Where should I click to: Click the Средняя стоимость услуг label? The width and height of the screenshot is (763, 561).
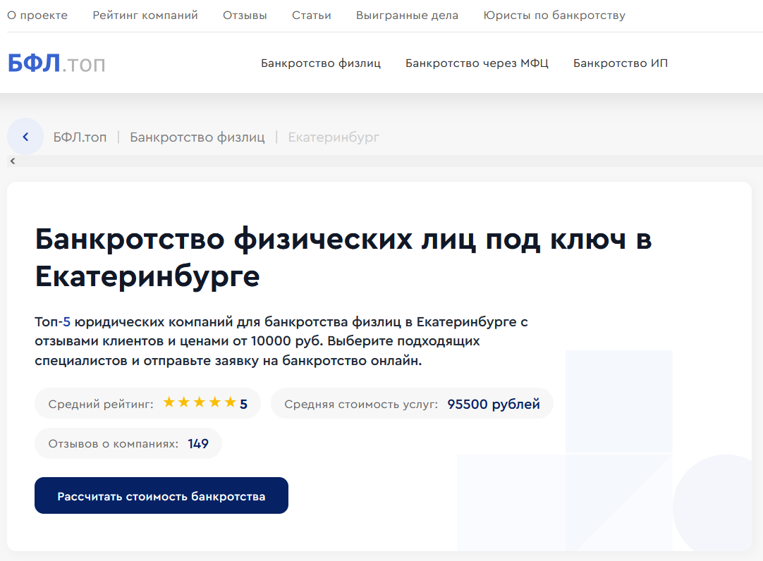(x=361, y=404)
